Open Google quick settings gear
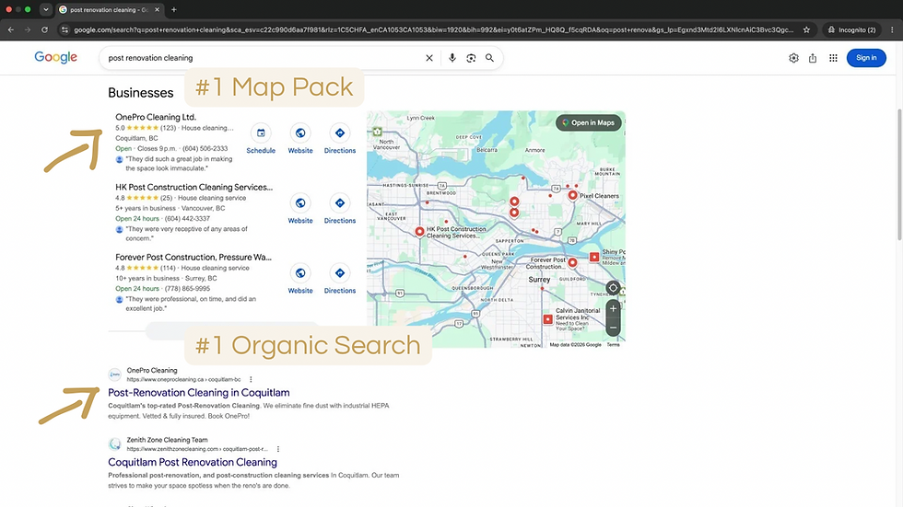This screenshot has height=507, width=903. (793, 57)
